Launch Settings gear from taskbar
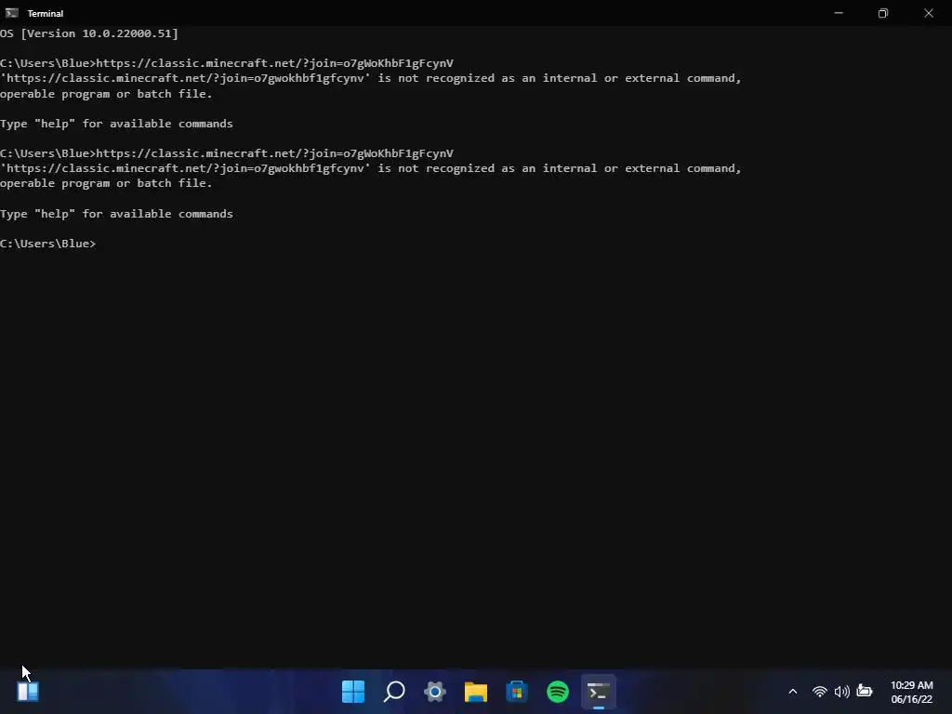 pyautogui.click(x=435, y=691)
